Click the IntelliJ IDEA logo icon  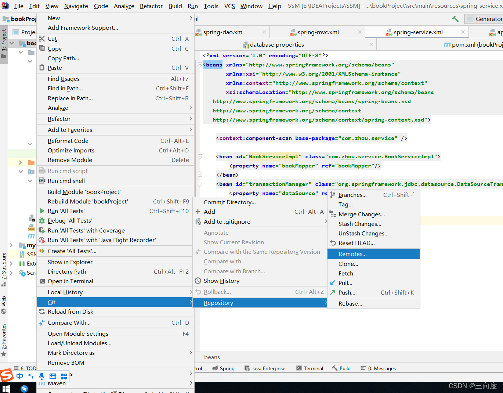click(x=5, y=6)
